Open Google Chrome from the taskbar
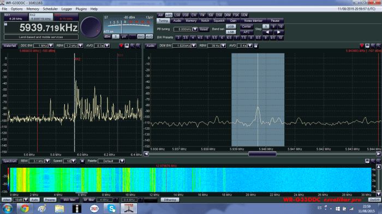Image resolution: width=382 pixels, height=214 pixels. tap(25, 209)
